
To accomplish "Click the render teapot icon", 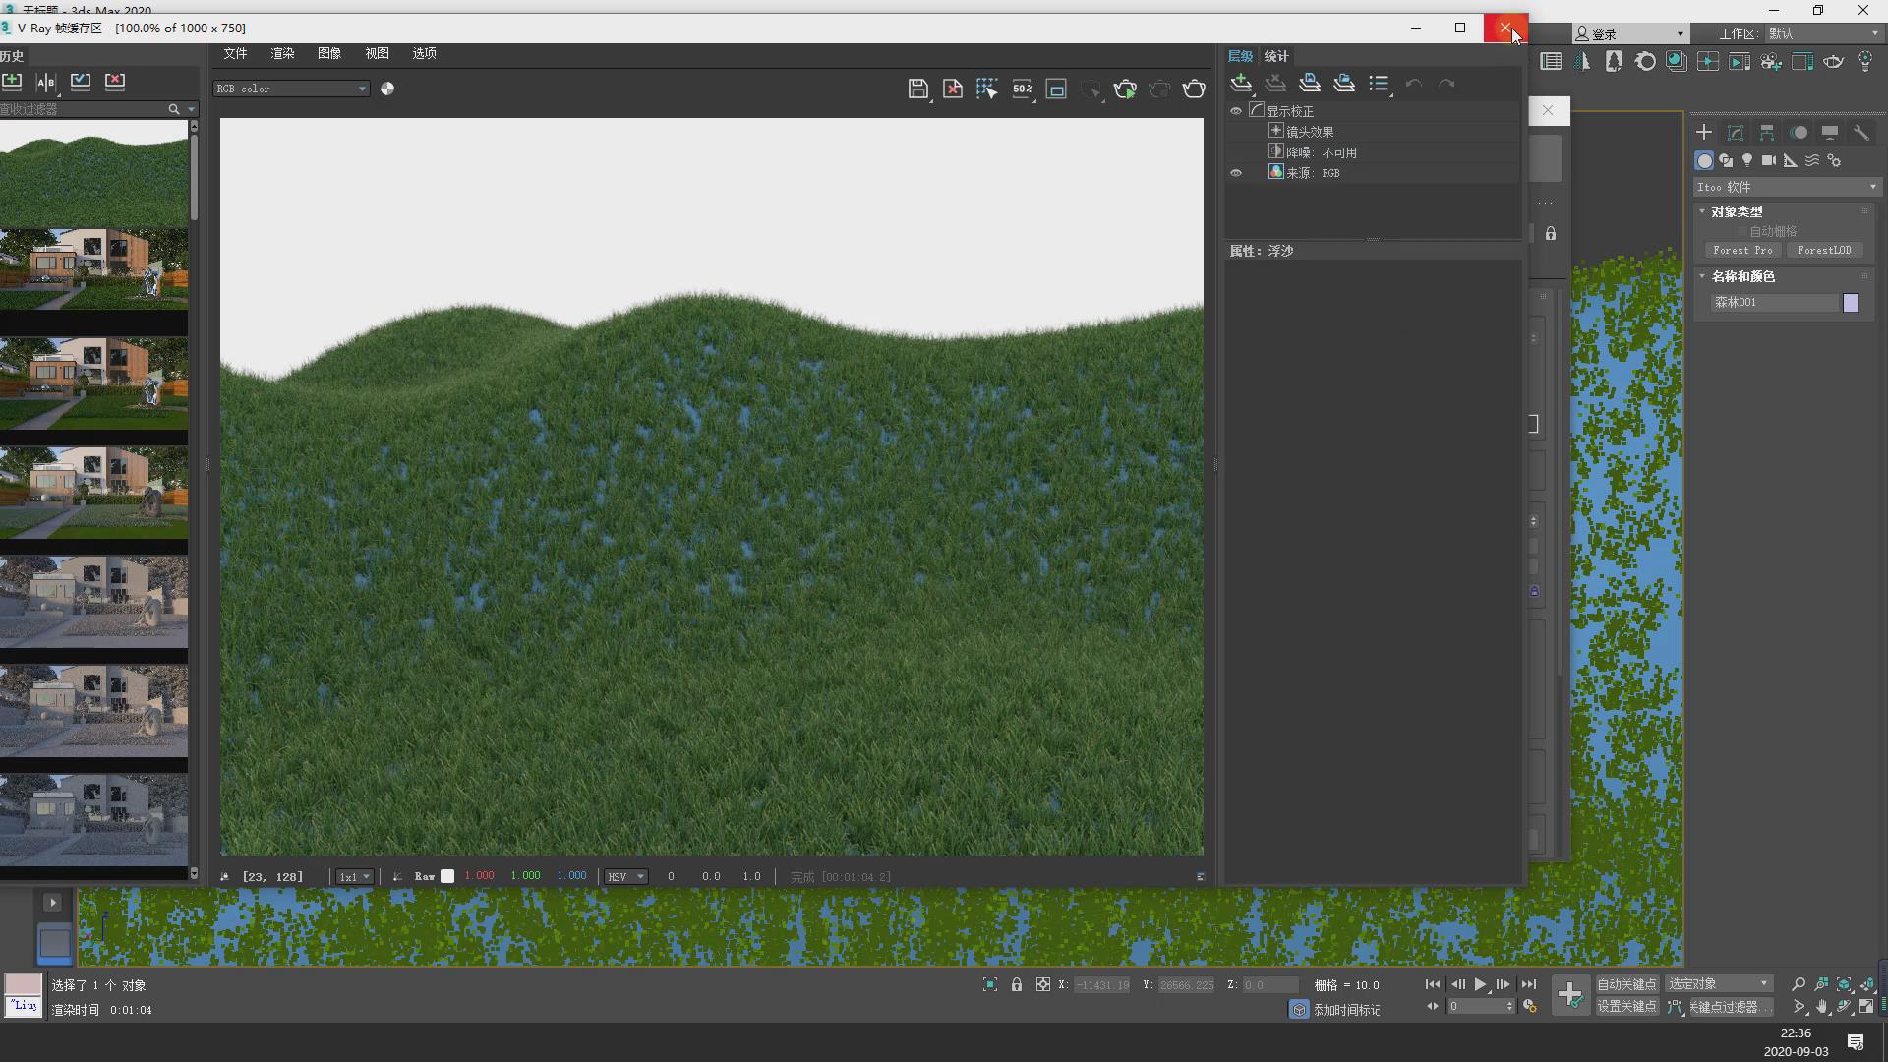I will pyautogui.click(x=1194, y=89).
